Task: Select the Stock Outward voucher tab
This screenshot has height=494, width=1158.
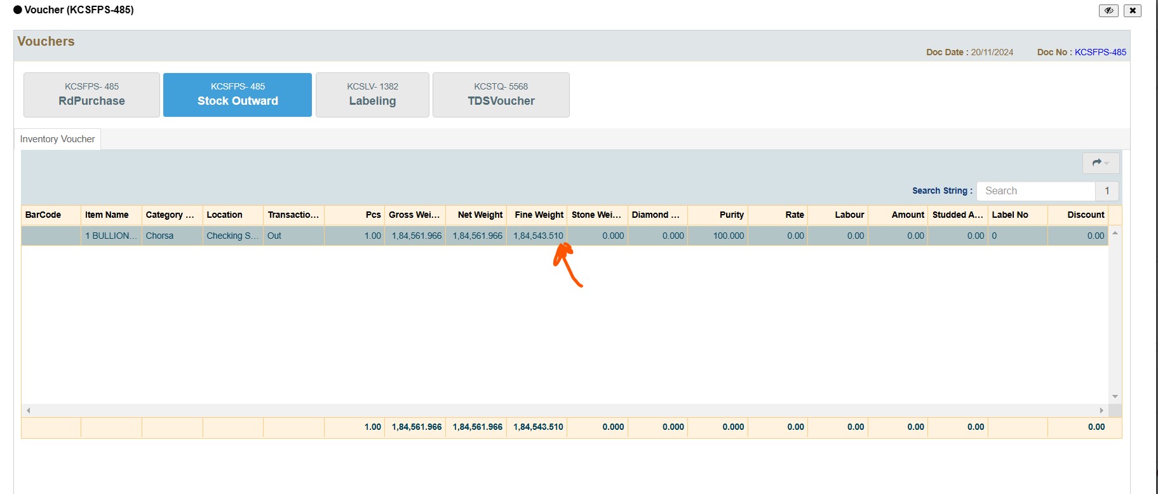Action: tap(238, 95)
